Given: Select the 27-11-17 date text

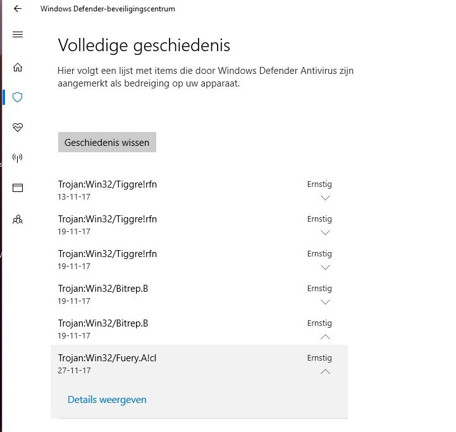Looking at the screenshot, I should 74,371.
